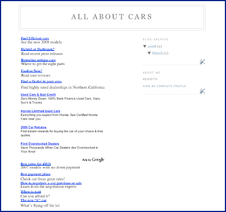This screenshot has height=212, width=226.
Task: Click text Read user reviews
Action: pyautogui.click(x=36, y=75)
